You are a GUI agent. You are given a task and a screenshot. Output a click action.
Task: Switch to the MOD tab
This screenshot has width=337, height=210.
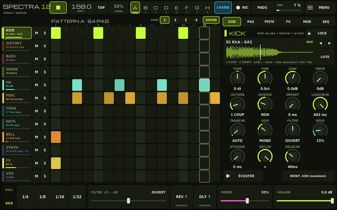(307, 22)
